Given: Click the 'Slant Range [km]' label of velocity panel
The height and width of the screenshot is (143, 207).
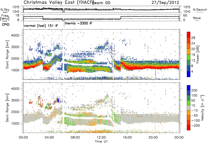Looking at the screenshot, I should [x=7, y=108].
